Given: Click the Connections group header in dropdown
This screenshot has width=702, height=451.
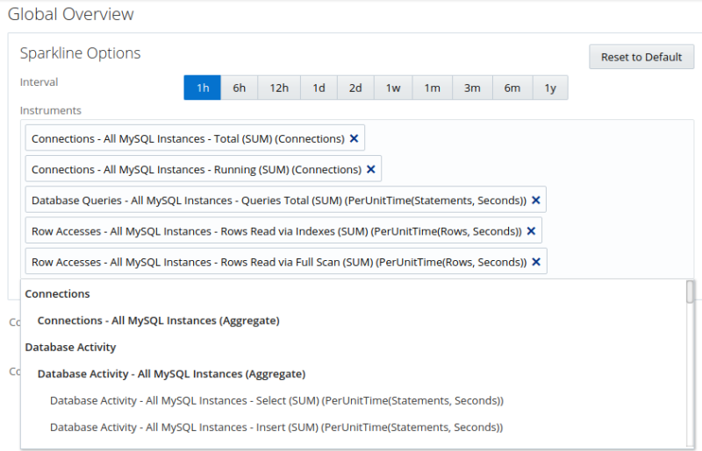Looking at the screenshot, I should (x=57, y=293).
